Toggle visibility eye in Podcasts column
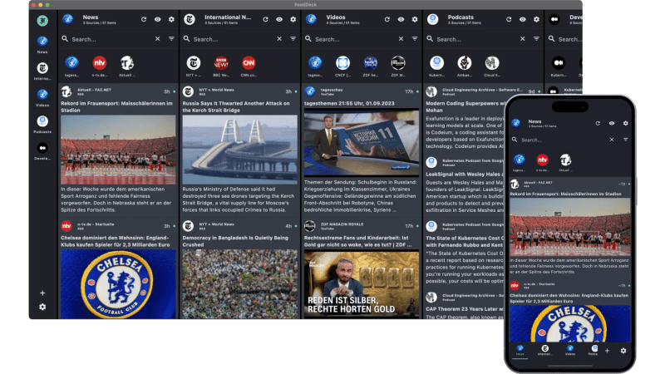 click(x=523, y=19)
